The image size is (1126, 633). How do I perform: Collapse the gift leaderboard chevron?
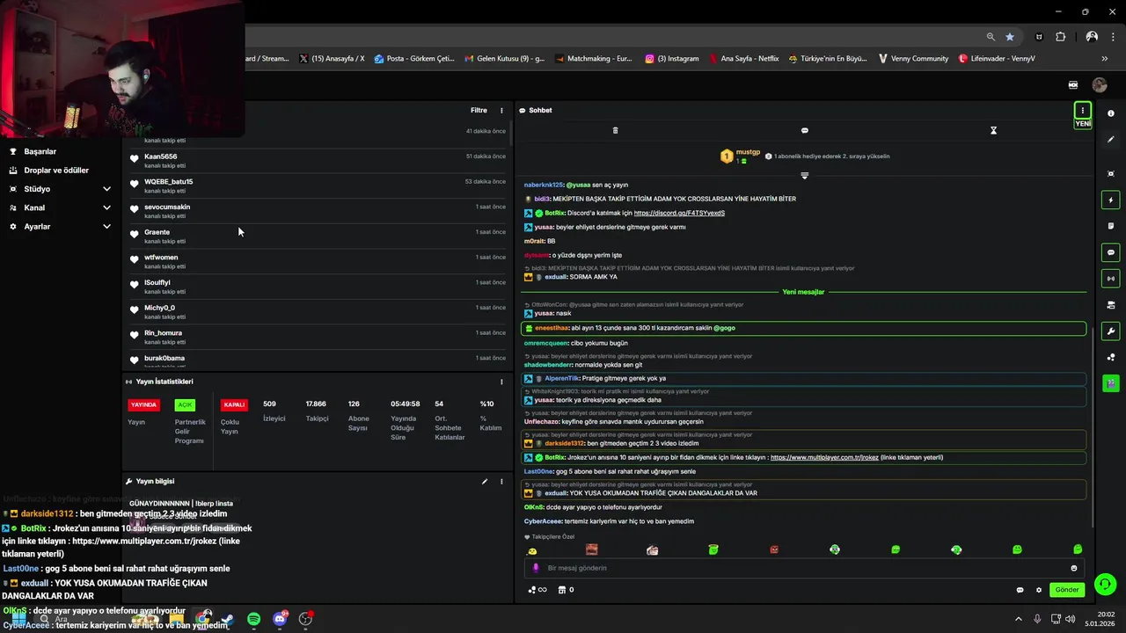(804, 175)
